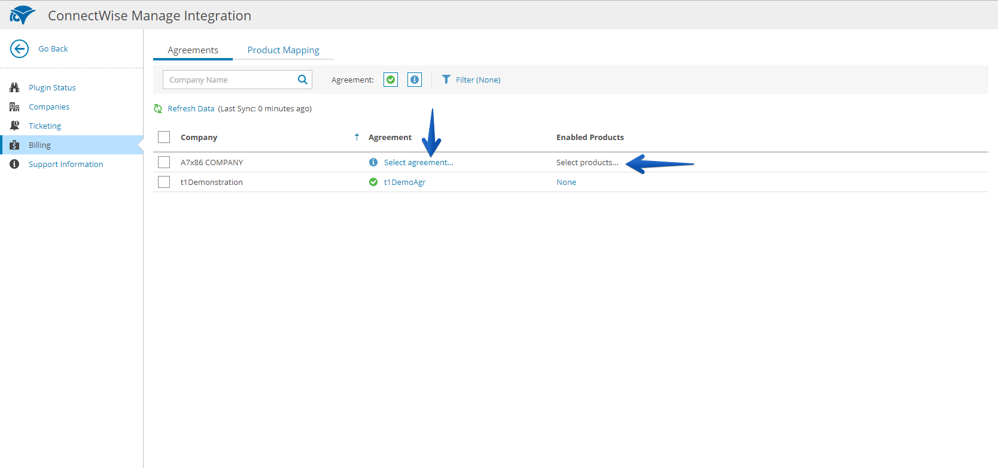Click None under Enabled Products

[x=567, y=182]
